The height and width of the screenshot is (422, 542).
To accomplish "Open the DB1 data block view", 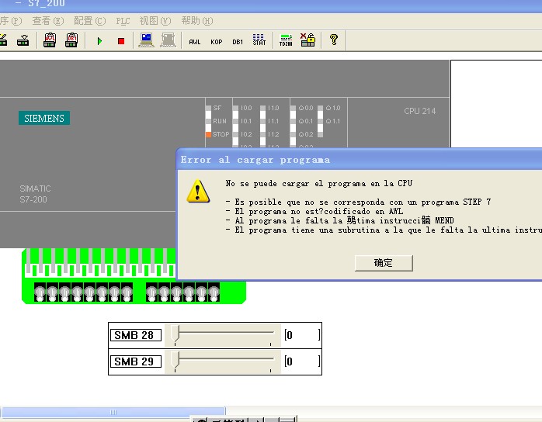I will pos(238,41).
